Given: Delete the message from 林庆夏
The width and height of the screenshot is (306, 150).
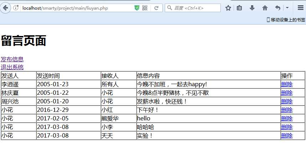Looking at the screenshot, I should tap(286, 93).
